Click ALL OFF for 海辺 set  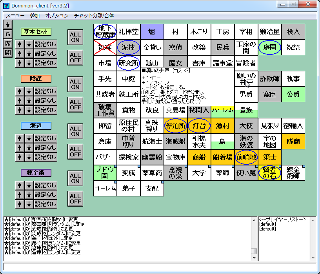(75, 152)
